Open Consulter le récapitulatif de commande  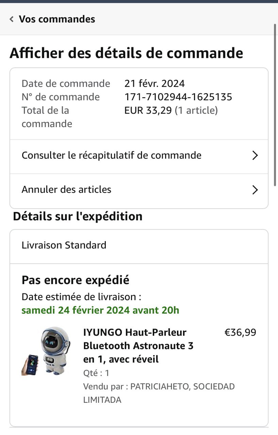point(111,156)
